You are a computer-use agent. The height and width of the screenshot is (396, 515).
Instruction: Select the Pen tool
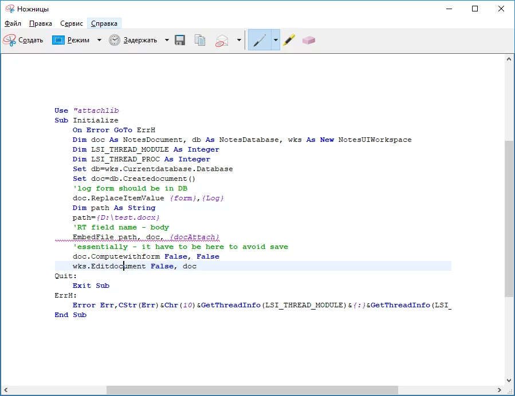[259, 40]
